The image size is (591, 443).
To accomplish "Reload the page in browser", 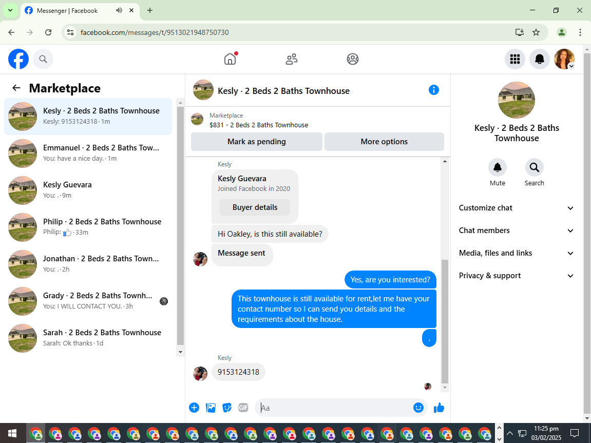I will pos(48,32).
